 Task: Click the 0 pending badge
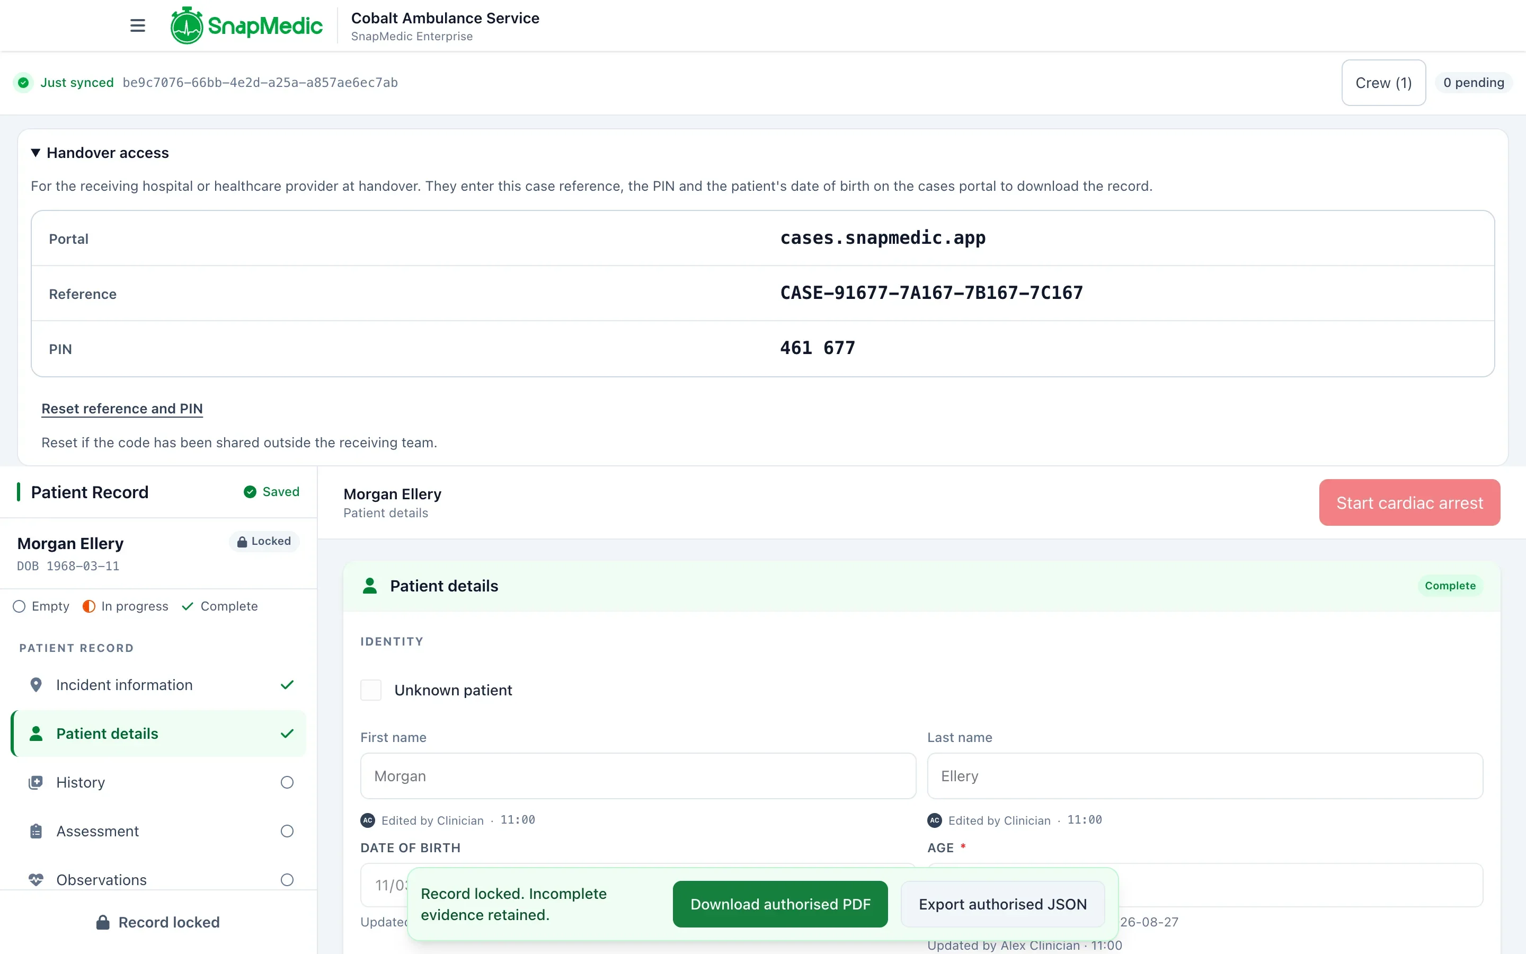(x=1474, y=83)
